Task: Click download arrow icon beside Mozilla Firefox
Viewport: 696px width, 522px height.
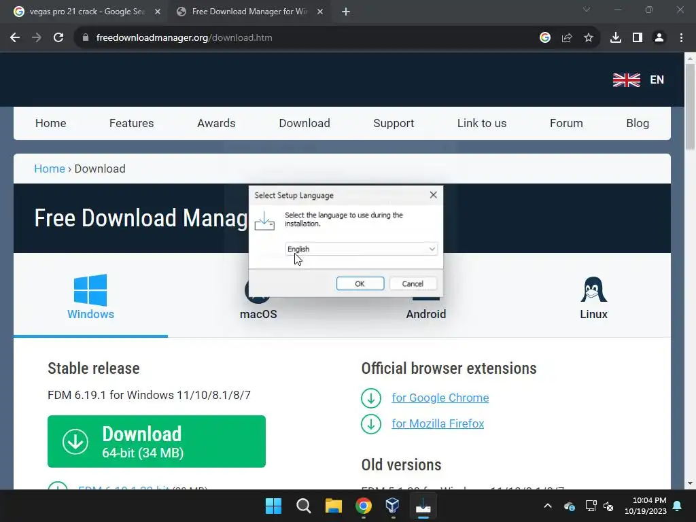Action: click(371, 424)
